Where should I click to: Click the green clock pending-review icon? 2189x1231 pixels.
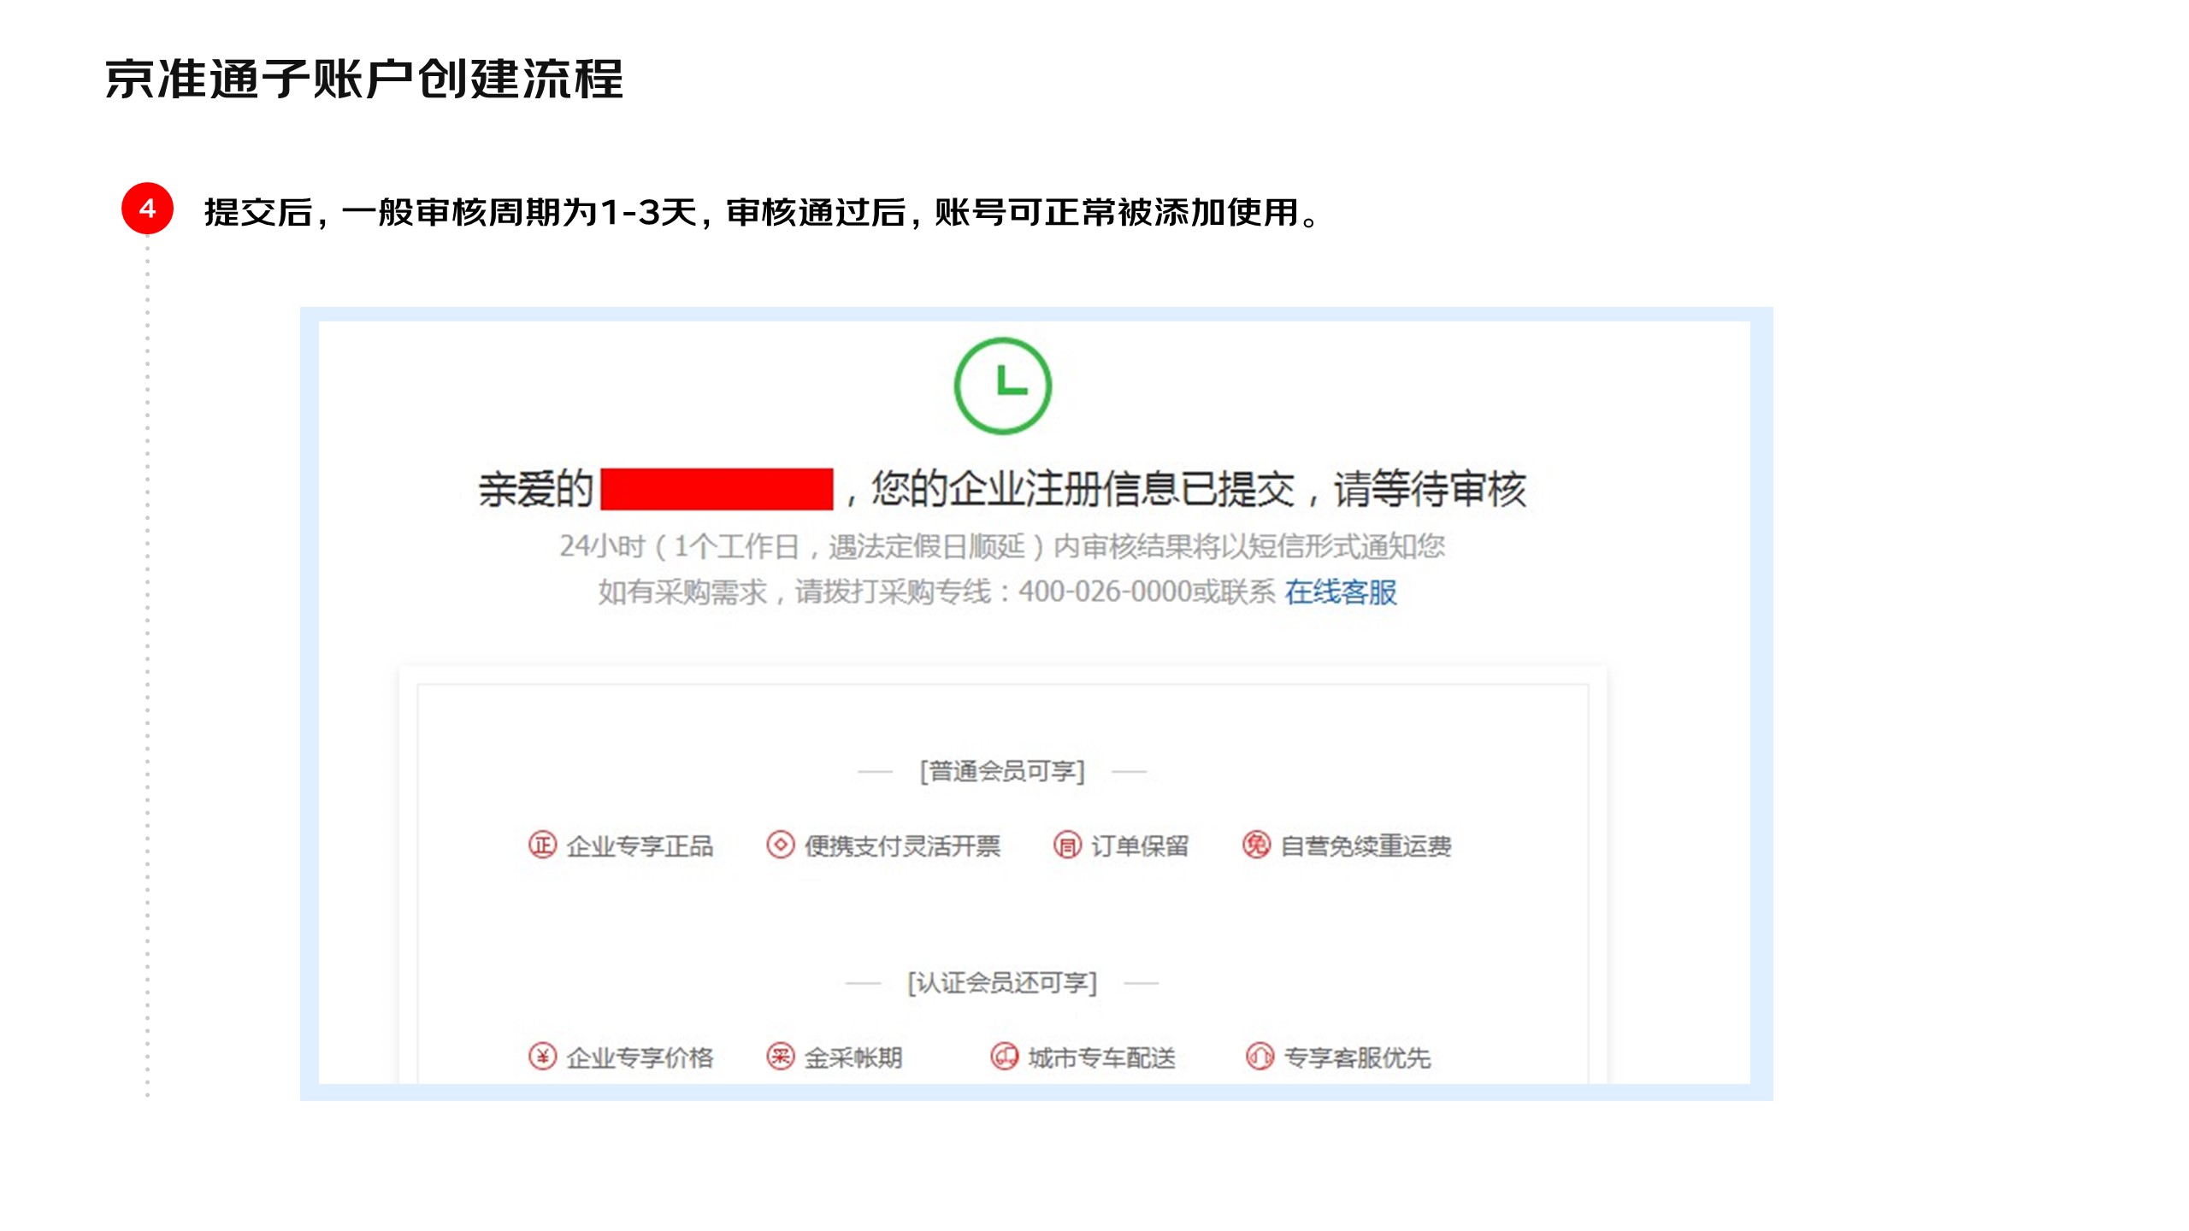pos(1003,386)
